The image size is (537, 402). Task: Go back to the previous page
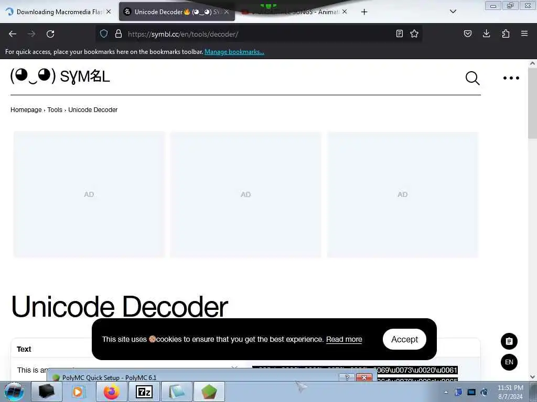[13, 34]
